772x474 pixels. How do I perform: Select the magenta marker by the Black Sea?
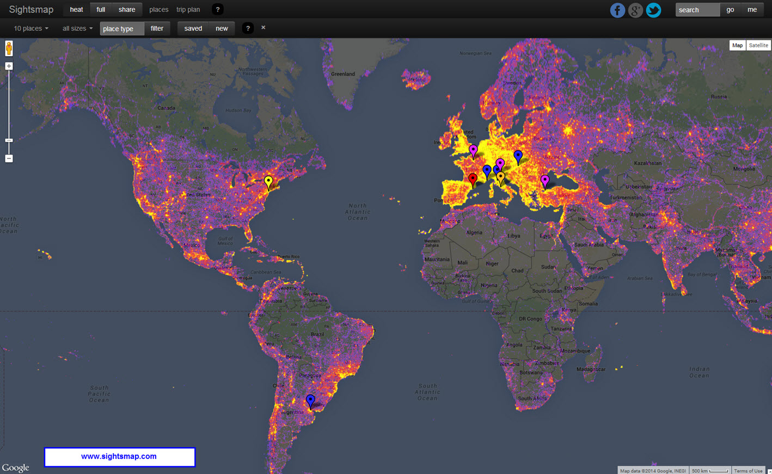(545, 181)
